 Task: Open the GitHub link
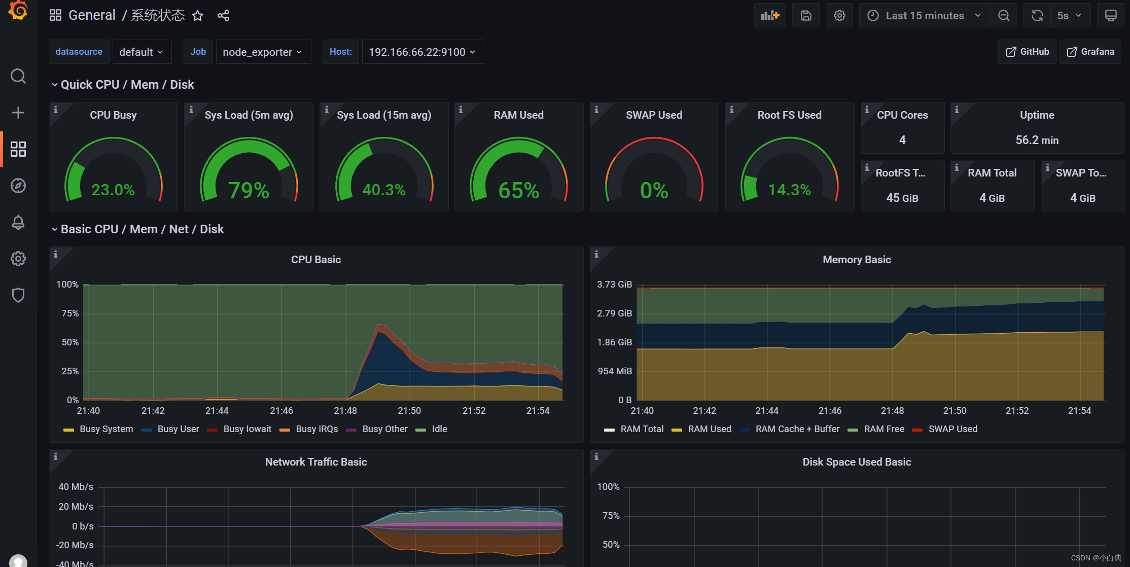pos(1027,52)
